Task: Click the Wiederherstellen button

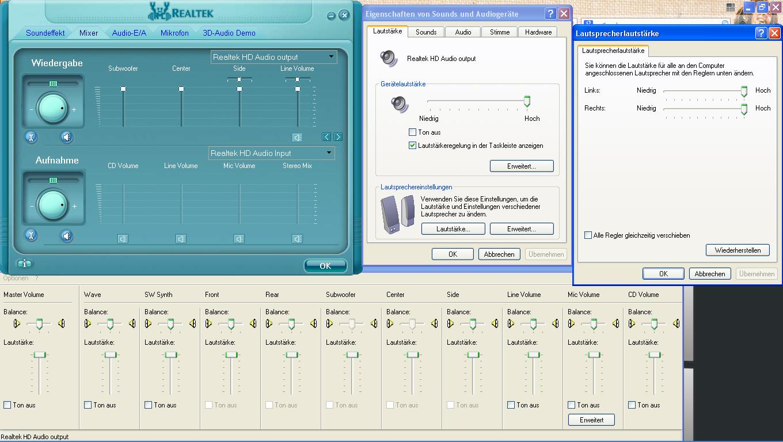Action: point(738,250)
